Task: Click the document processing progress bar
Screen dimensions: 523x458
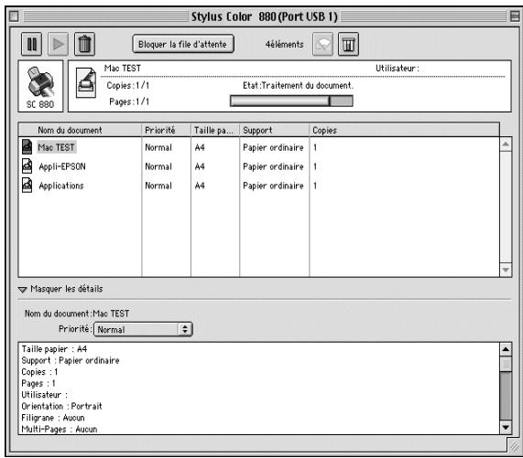Action: (x=291, y=101)
